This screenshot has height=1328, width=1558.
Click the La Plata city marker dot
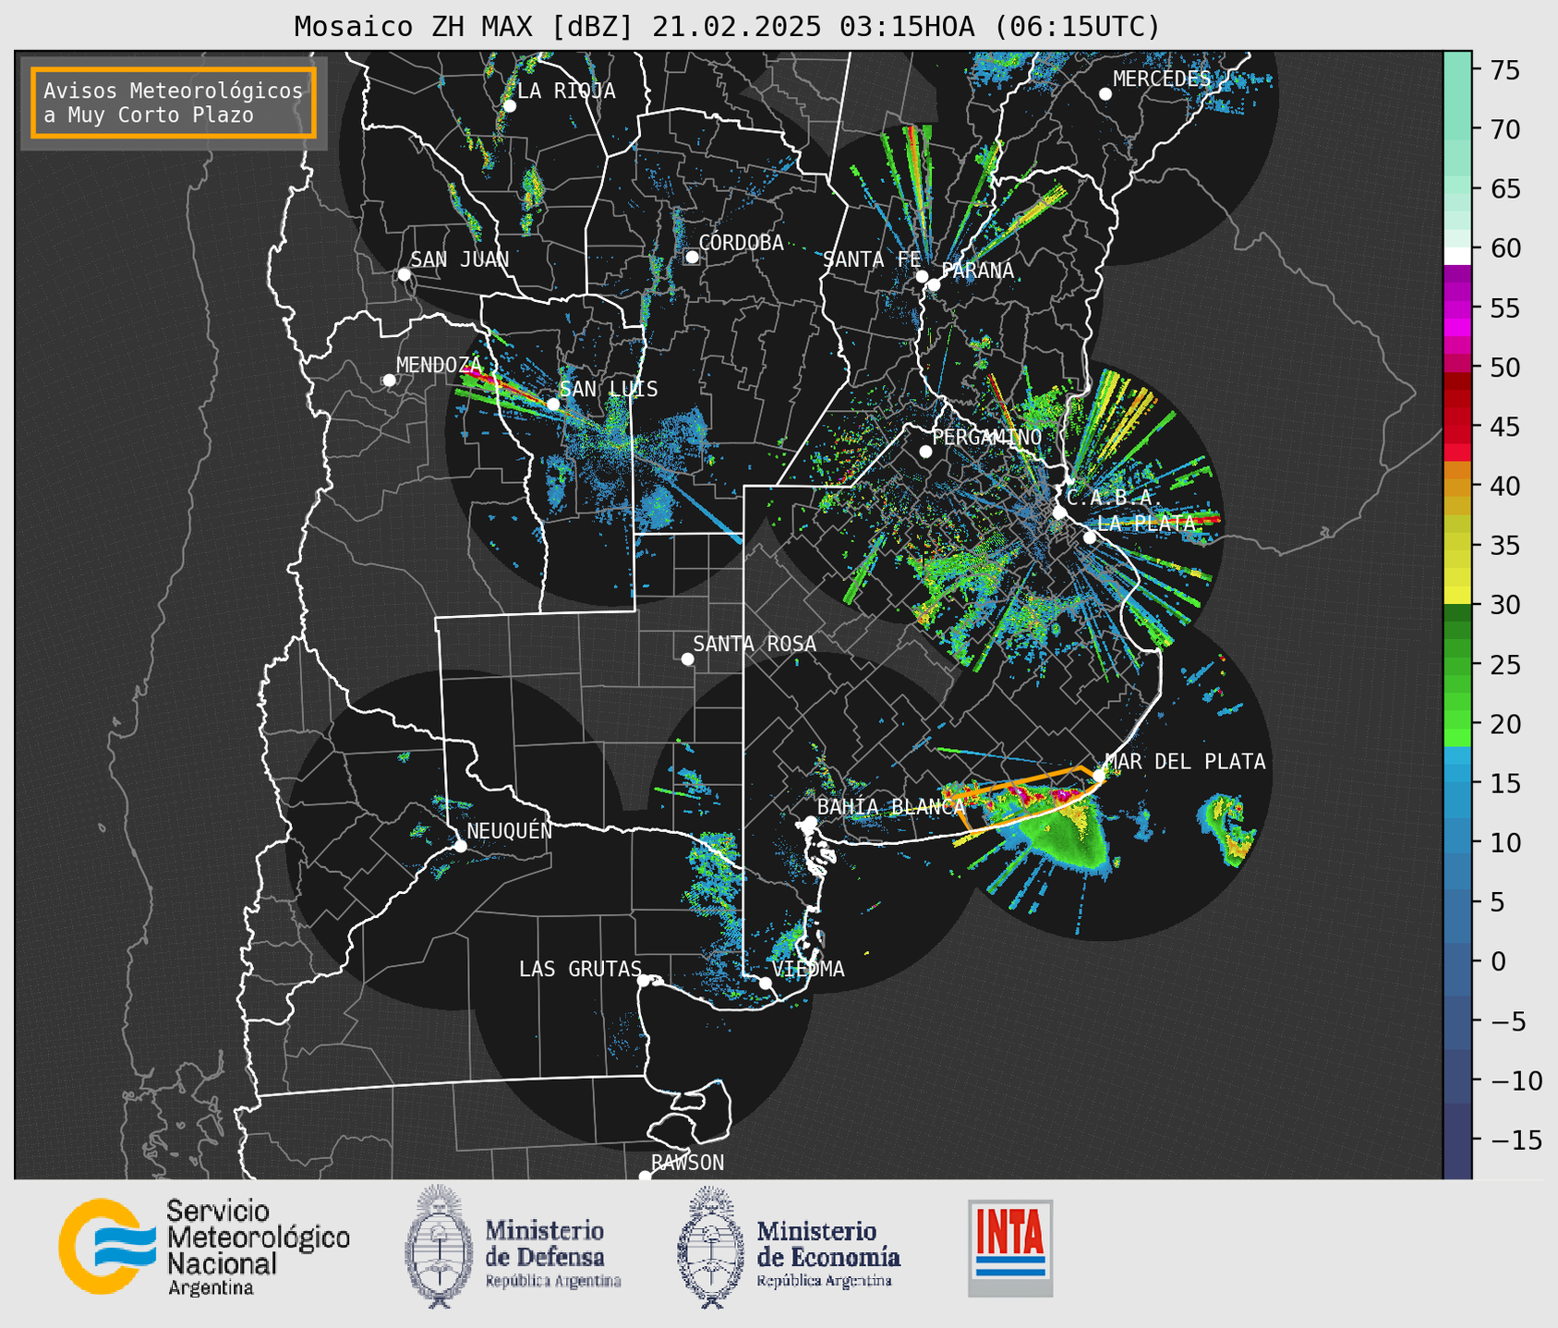[x=1090, y=537]
